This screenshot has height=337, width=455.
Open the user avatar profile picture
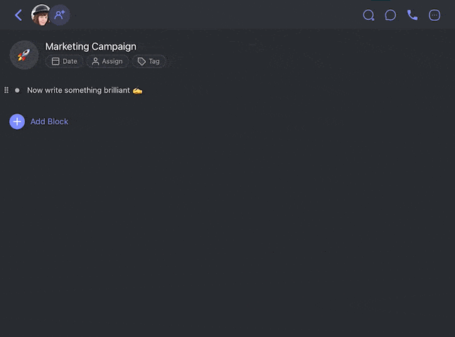[41, 15]
